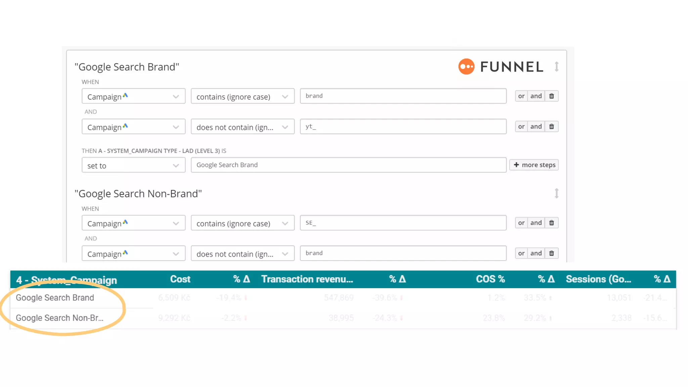Image resolution: width=688 pixels, height=387 pixels.
Task: Remove the 'SE_' condition with trash icon
Action: [551, 223]
